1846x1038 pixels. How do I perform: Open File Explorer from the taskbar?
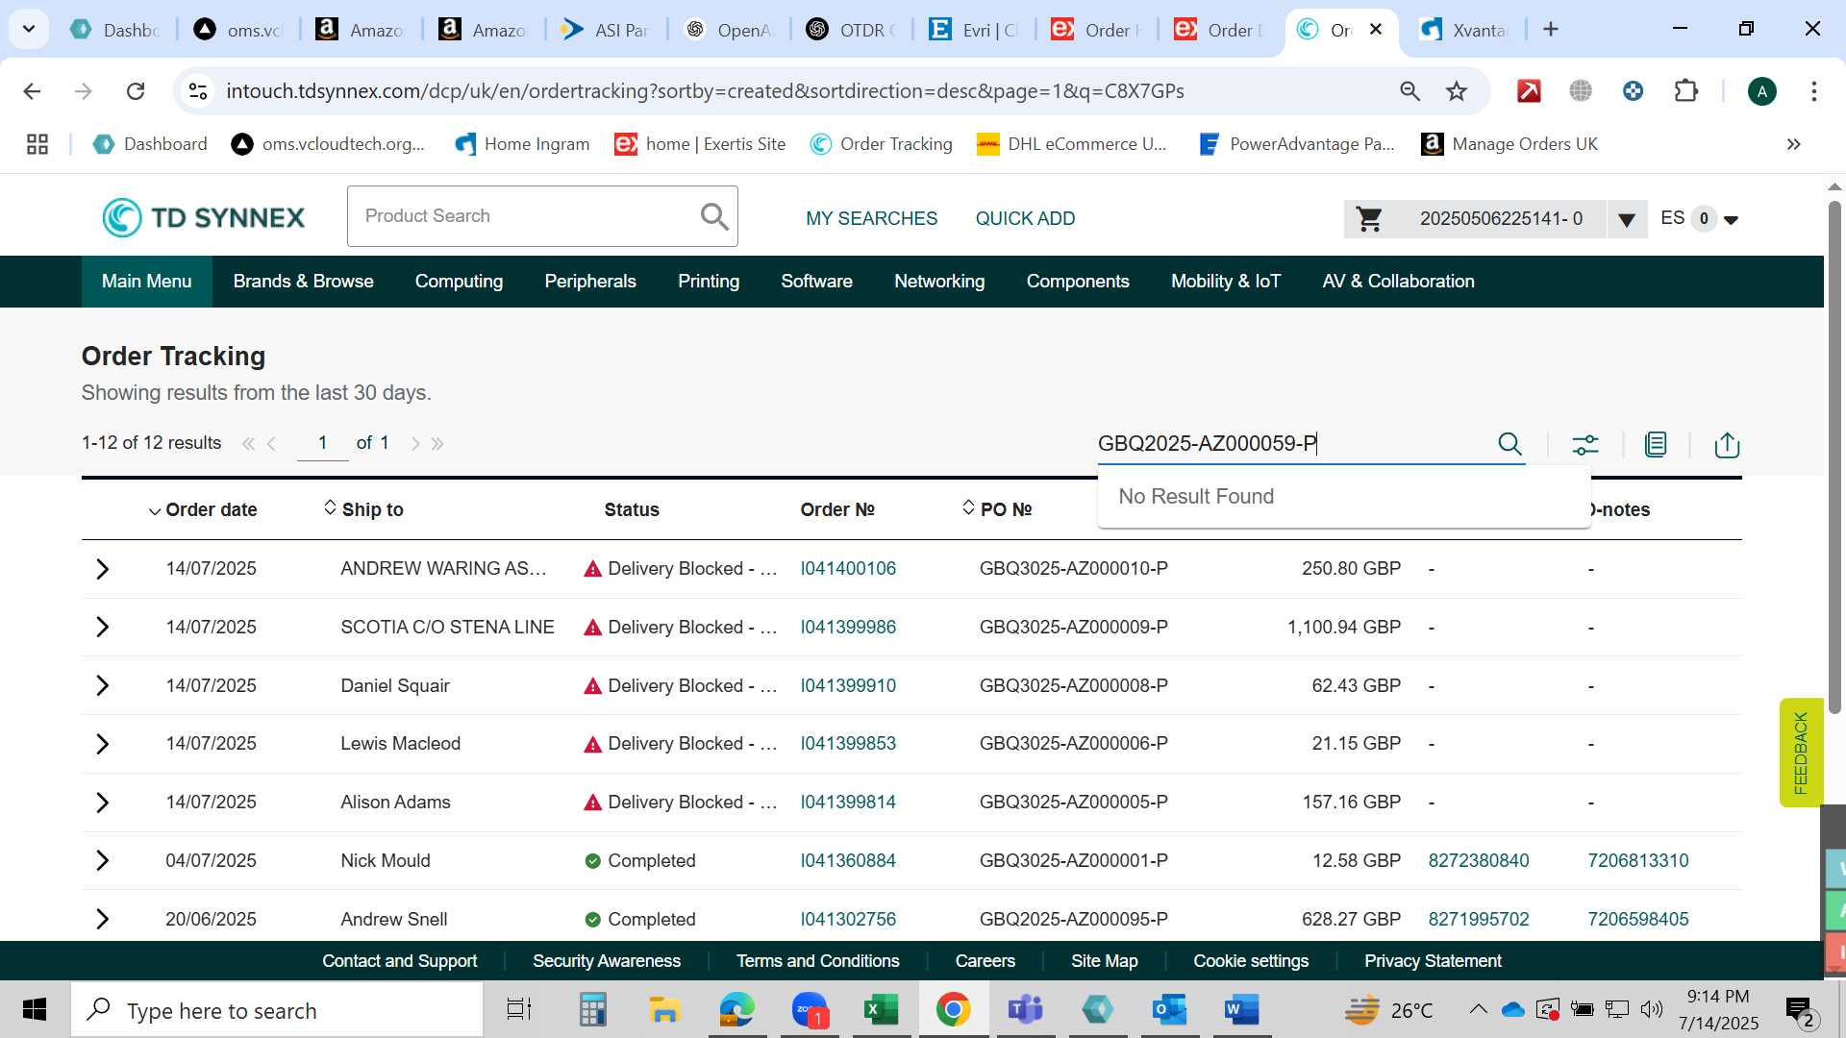coord(664,1010)
